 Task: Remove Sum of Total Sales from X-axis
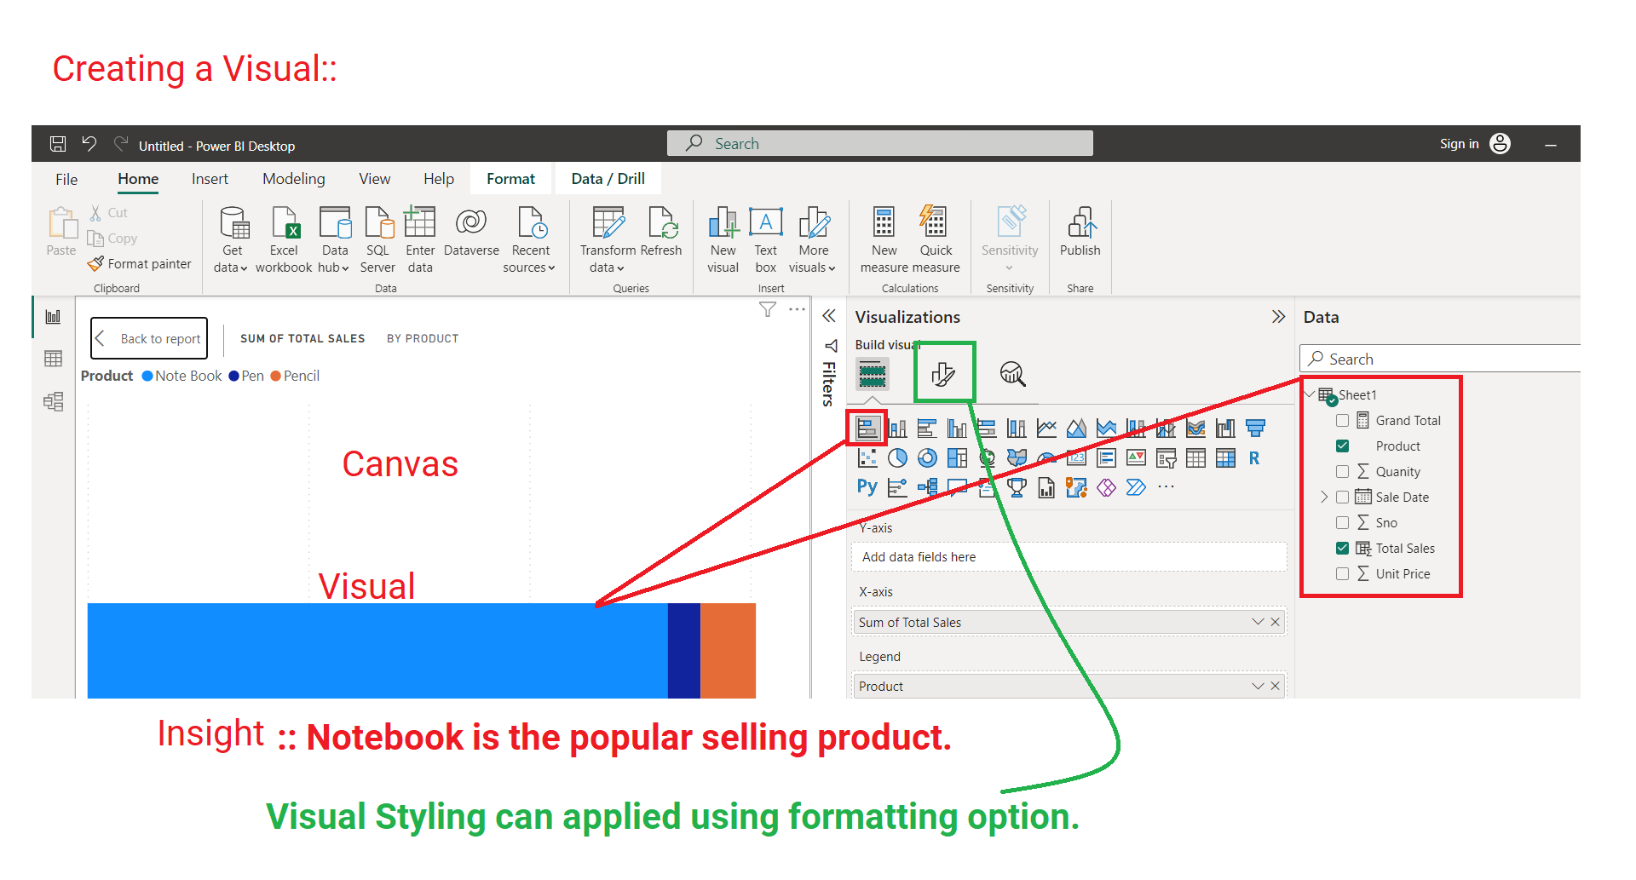(x=1276, y=622)
